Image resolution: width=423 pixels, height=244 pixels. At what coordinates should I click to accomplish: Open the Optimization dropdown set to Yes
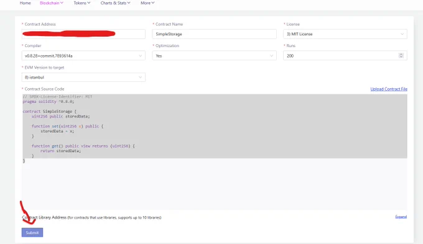pyautogui.click(x=214, y=56)
